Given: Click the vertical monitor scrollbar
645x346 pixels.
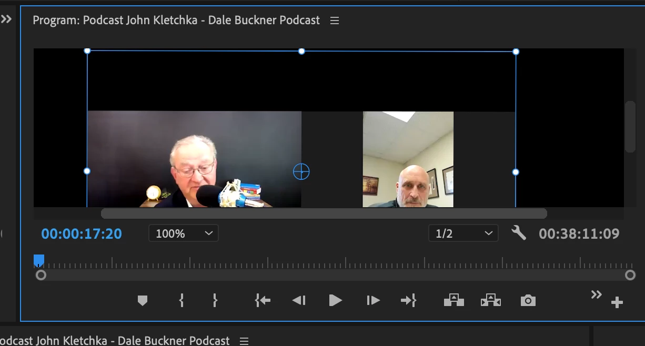Looking at the screenshot, I should [x=630, y=127].
